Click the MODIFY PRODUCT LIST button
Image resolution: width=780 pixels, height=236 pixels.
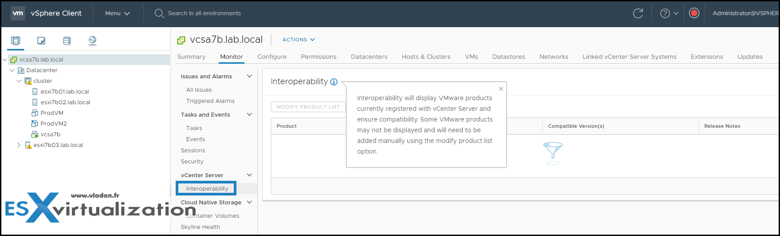(x=308, y=107)
